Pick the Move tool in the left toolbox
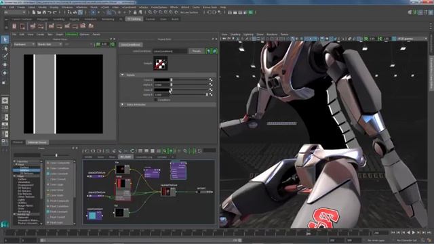This screenshot has width=434, height=244. [x=5, y=64]
